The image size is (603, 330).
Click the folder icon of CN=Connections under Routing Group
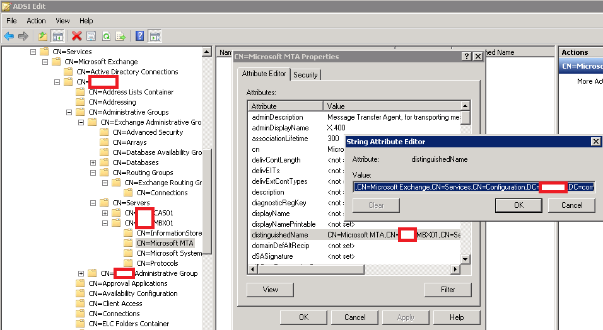[x=128, y=193]
